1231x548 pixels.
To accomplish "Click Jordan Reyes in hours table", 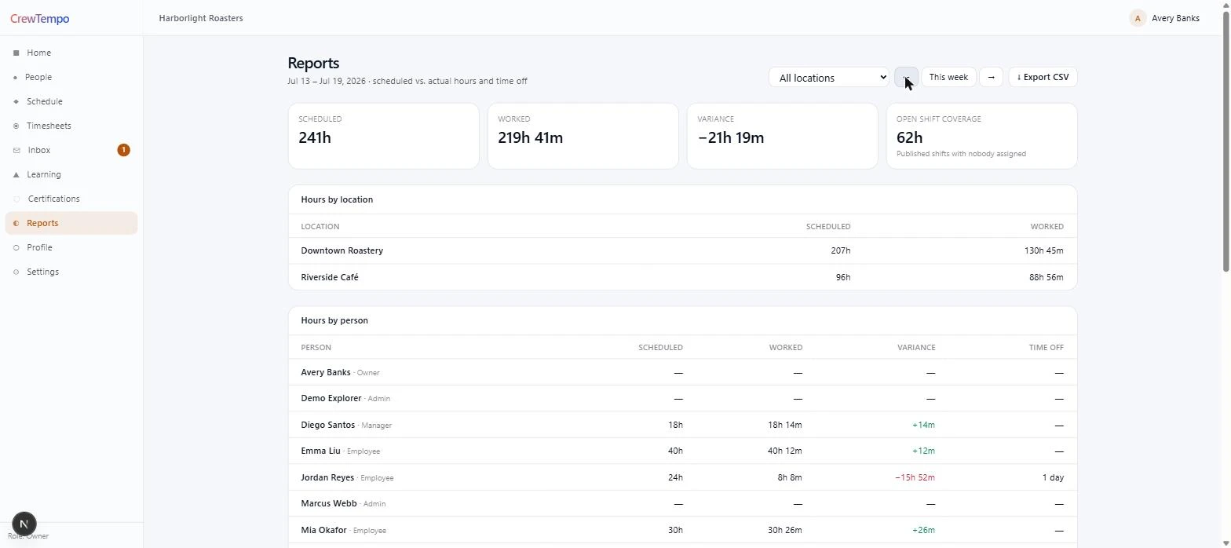I will point(327,477).
